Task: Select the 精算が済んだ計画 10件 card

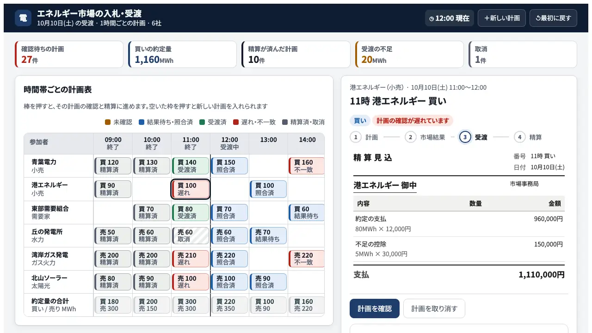Action: click(x=296, y=55)
